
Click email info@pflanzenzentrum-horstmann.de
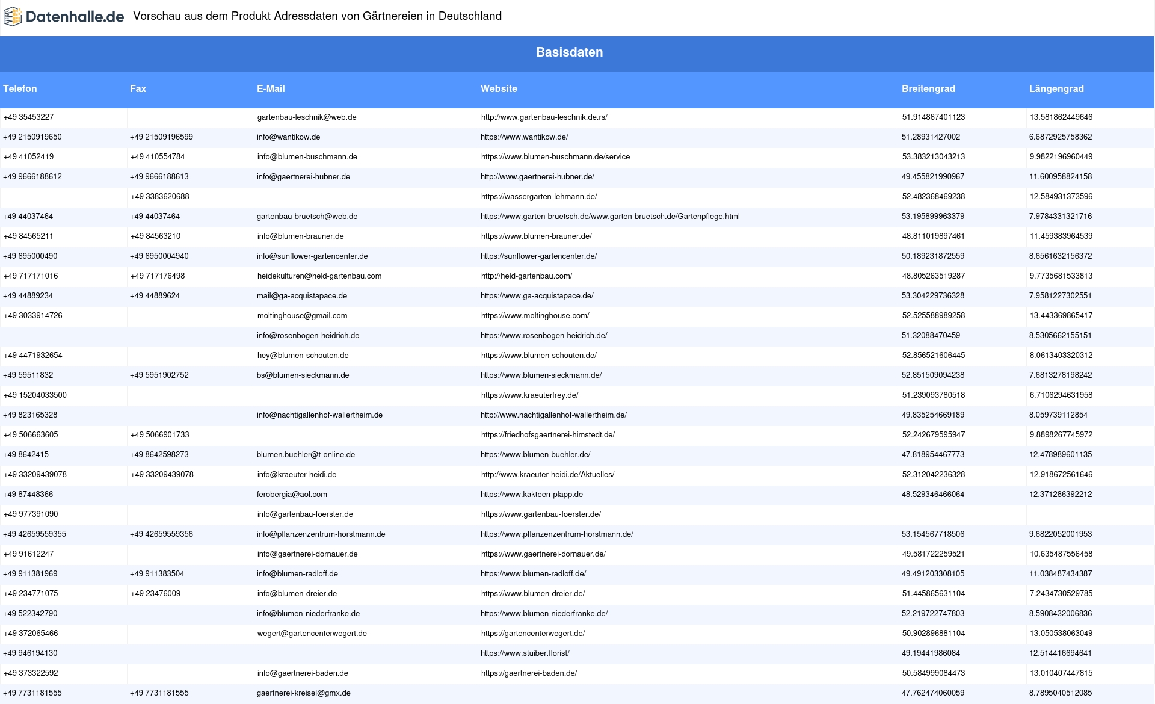pyautogui.click(x=321, y=534)
